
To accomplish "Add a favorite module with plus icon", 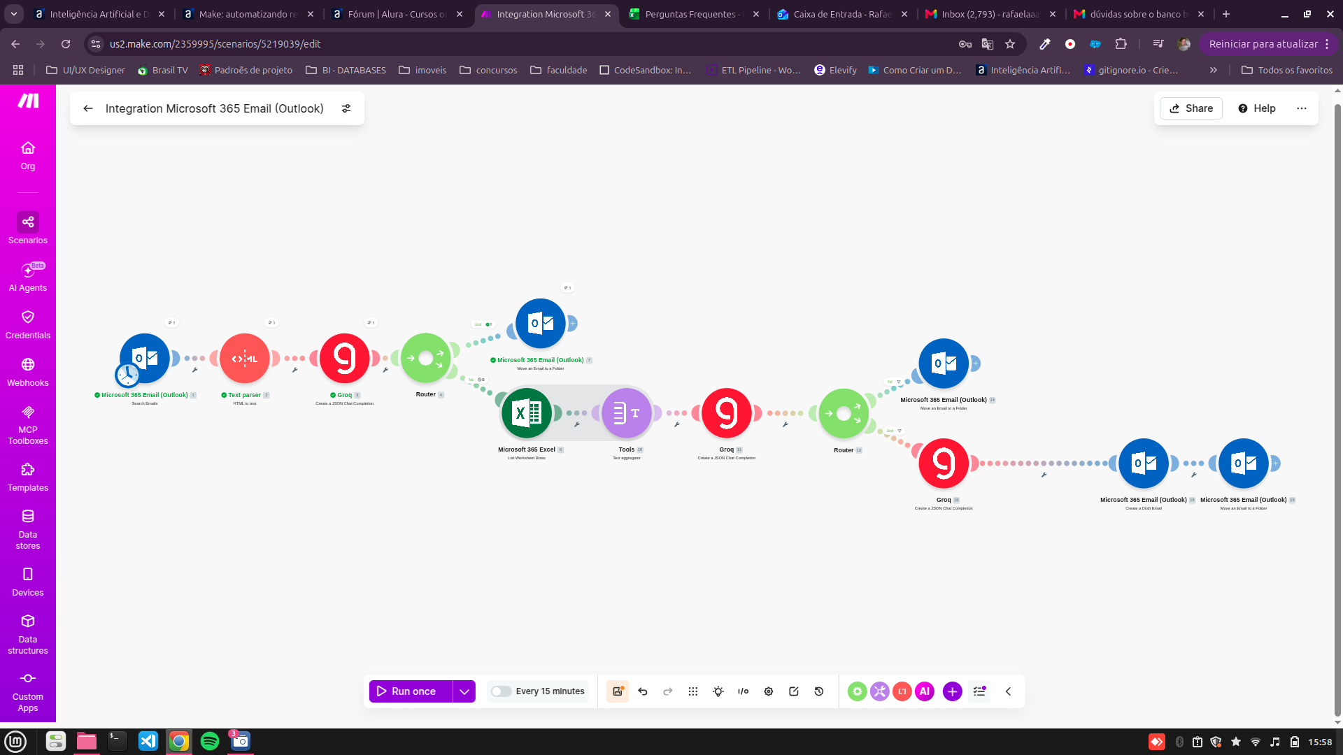I will (953, 691).
